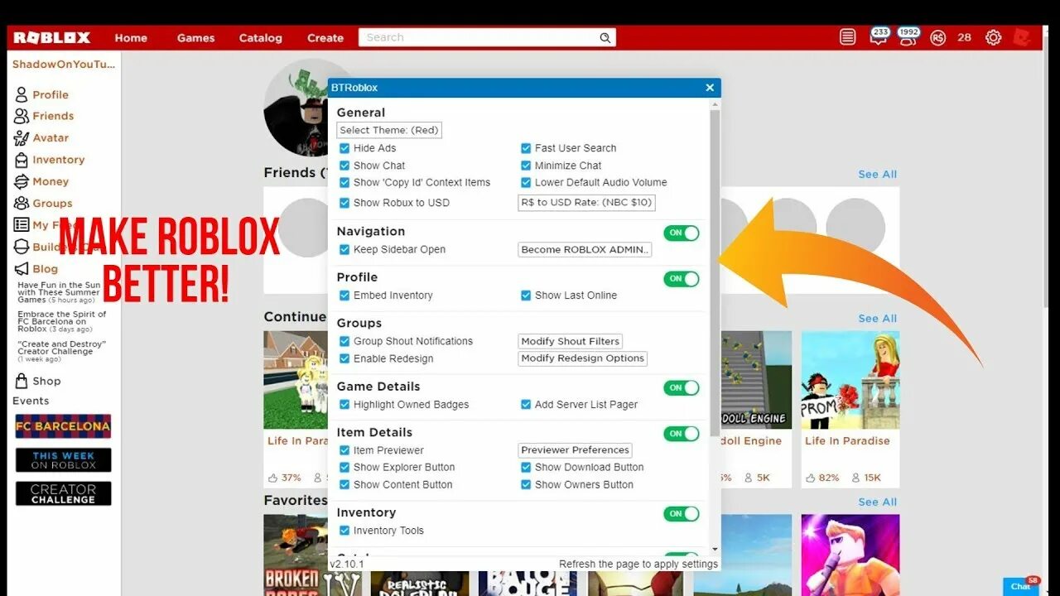The height and width of the screenshot is (596, 1060).
Task: Click the Blog megaphone icon in sidebar
Action: [22, 268]
